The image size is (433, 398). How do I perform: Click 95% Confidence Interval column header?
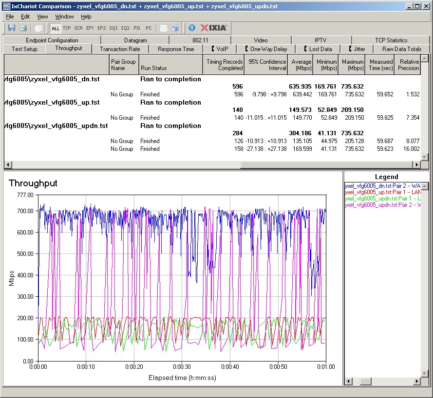[x=266, y=65]
